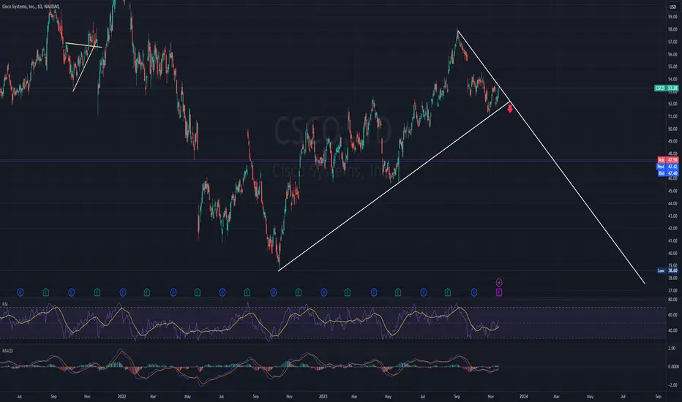This screenshot has width=682, height=402.
Task: Click the RSI indicator label
Action: [x=5, y=304]
